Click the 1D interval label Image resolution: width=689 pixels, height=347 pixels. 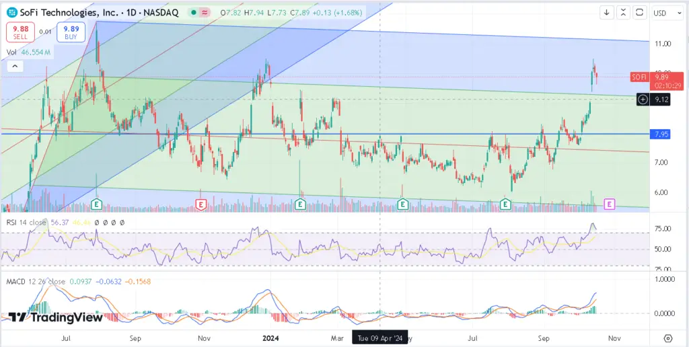131,13
